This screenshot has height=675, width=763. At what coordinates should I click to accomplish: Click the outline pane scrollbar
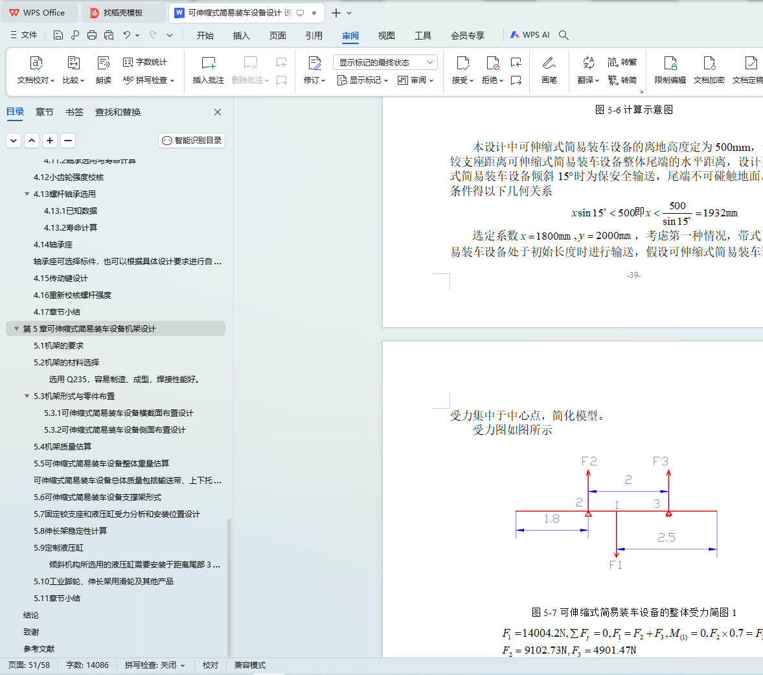[229, 588]
